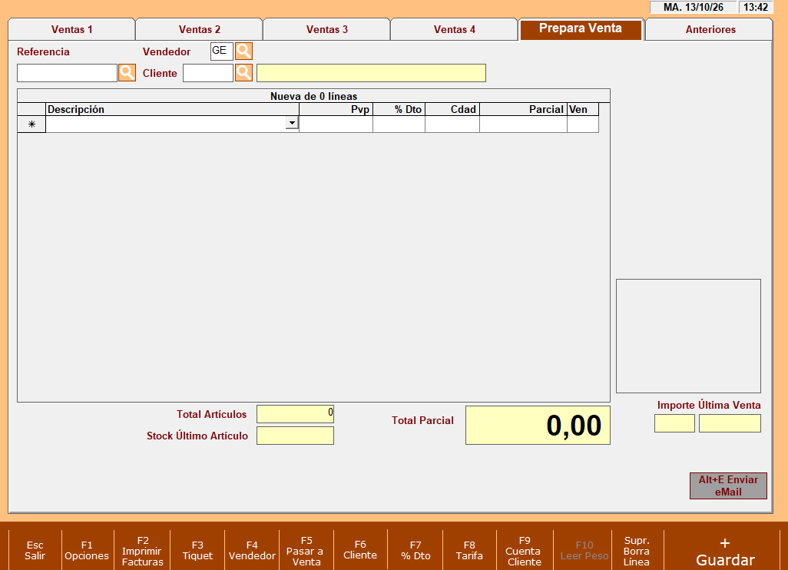
Task: Click the Esc Salir button
Action: tap(35, 550)
